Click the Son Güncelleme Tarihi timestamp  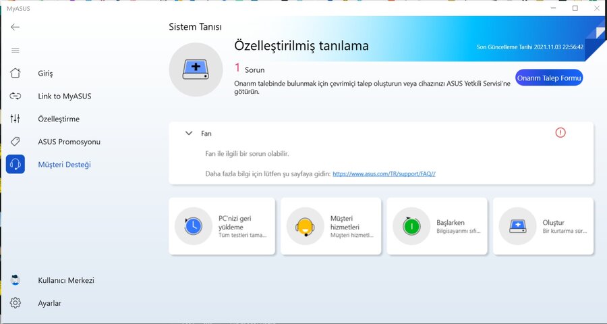click(x=530, y=47)
